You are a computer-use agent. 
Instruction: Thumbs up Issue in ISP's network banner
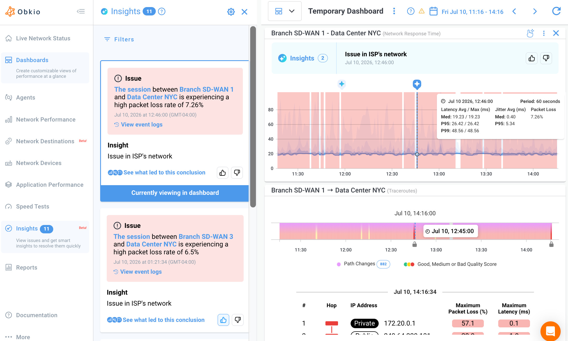coord(532,58)
